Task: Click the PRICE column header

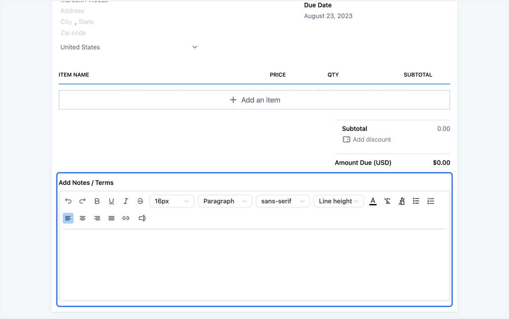Action: coord(278,74)
